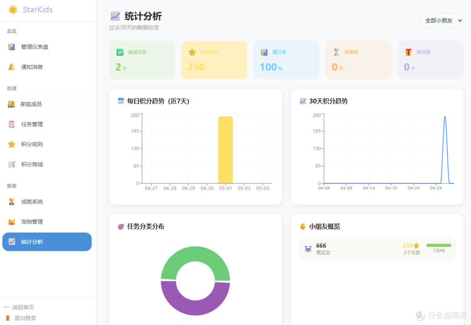Open 管理仪表盘 in the sidebar

[x=47, y=47]
